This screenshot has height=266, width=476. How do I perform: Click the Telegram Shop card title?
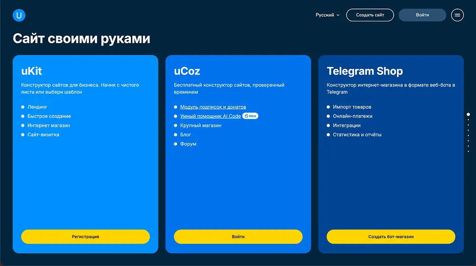[365, 71]
